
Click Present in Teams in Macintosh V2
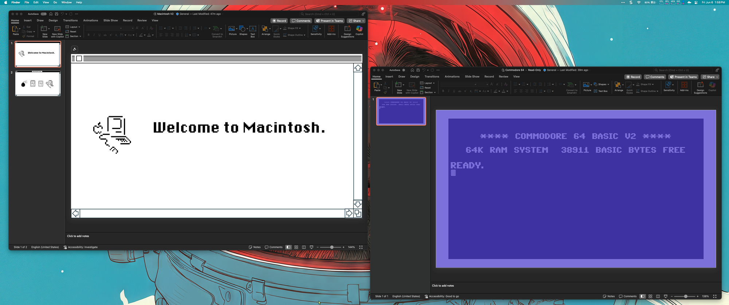(330, 21)
